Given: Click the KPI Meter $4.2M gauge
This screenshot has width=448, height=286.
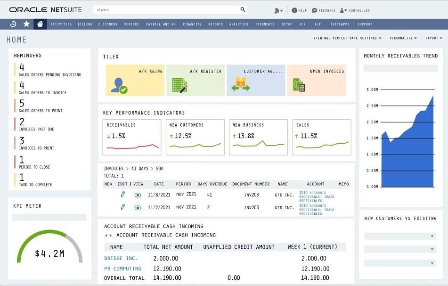Looking at the screenshot, I should point(50,246).
